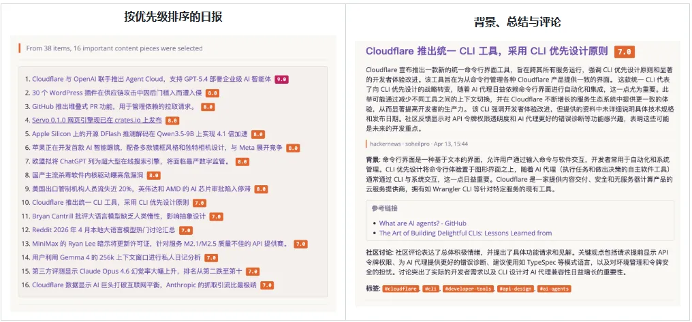The width and height of the screenshot is (692, 322).
Task: Click the 9.0 score badge in the list
Action: click(281, 80)
